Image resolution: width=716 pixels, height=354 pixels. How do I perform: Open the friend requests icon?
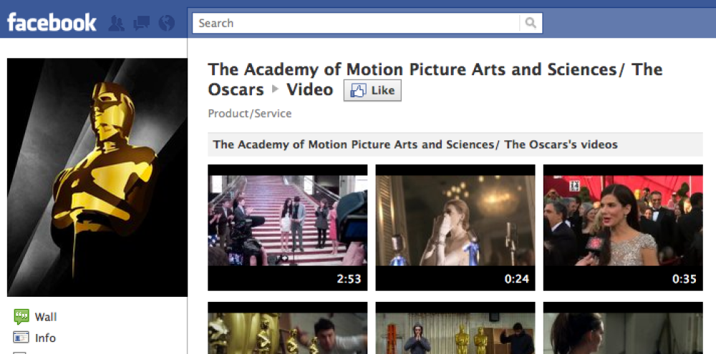tap(117, 23)
